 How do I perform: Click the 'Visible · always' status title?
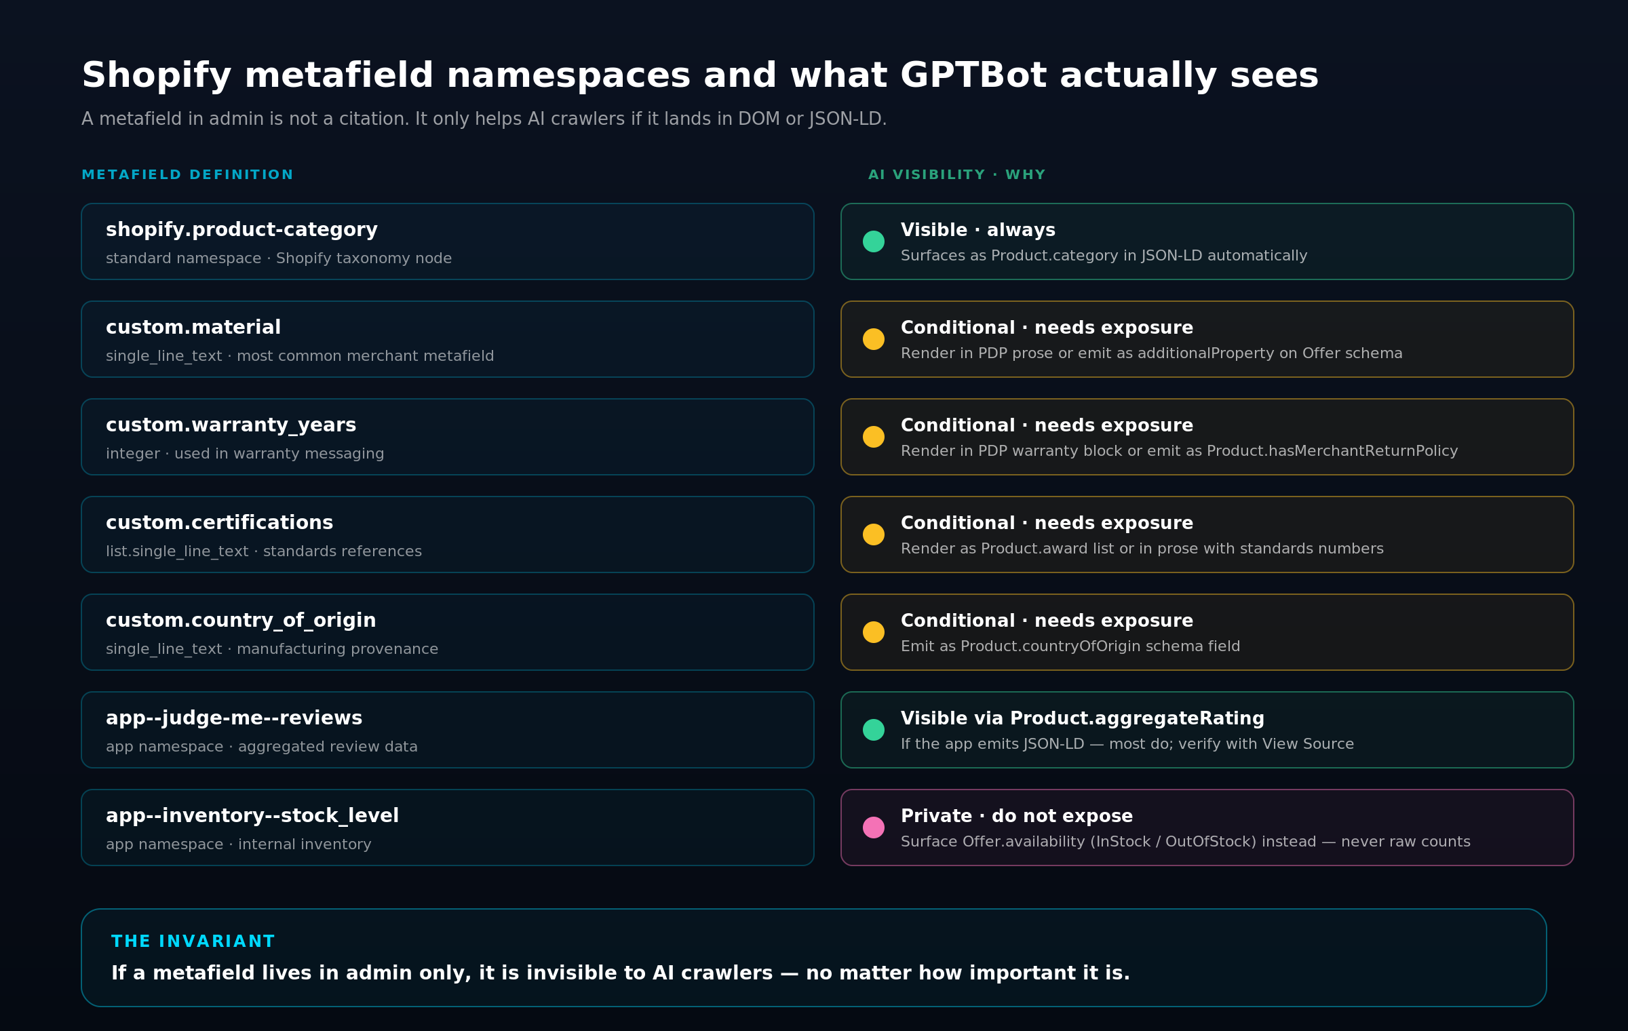[978, 231]
